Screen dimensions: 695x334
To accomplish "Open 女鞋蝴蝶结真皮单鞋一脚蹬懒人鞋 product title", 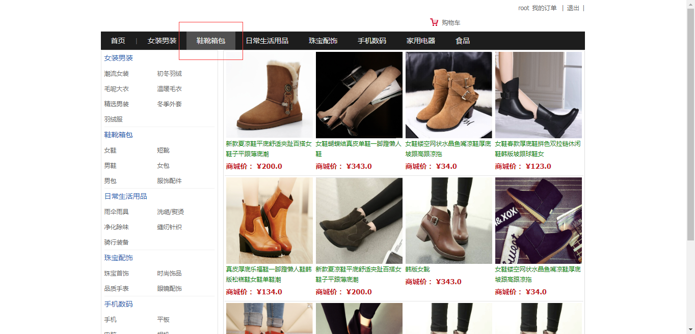I will pyautogui.click(x=359, y=149).
